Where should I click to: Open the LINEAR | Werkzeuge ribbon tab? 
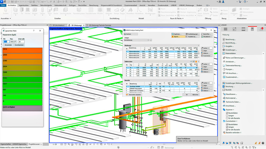point(186,5)
